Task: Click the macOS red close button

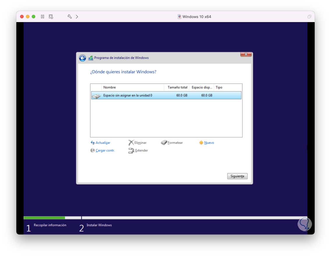Action: [22, 17]
